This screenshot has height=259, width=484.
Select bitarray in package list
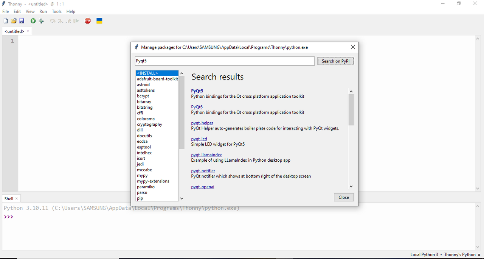[x=157, y=101]
